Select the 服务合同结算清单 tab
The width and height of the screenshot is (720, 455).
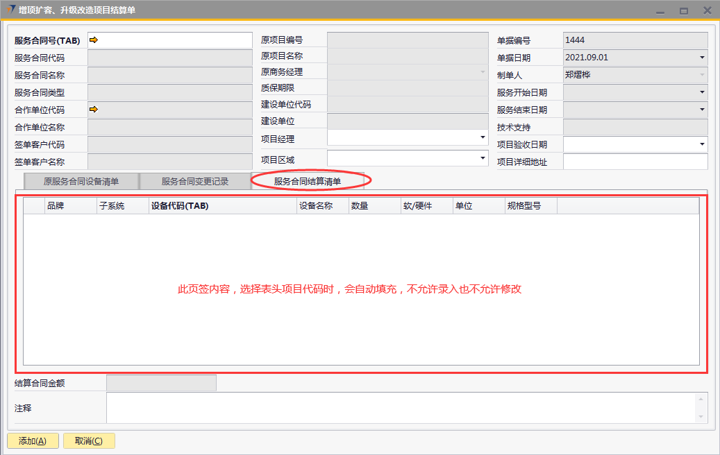click(308, 182)
